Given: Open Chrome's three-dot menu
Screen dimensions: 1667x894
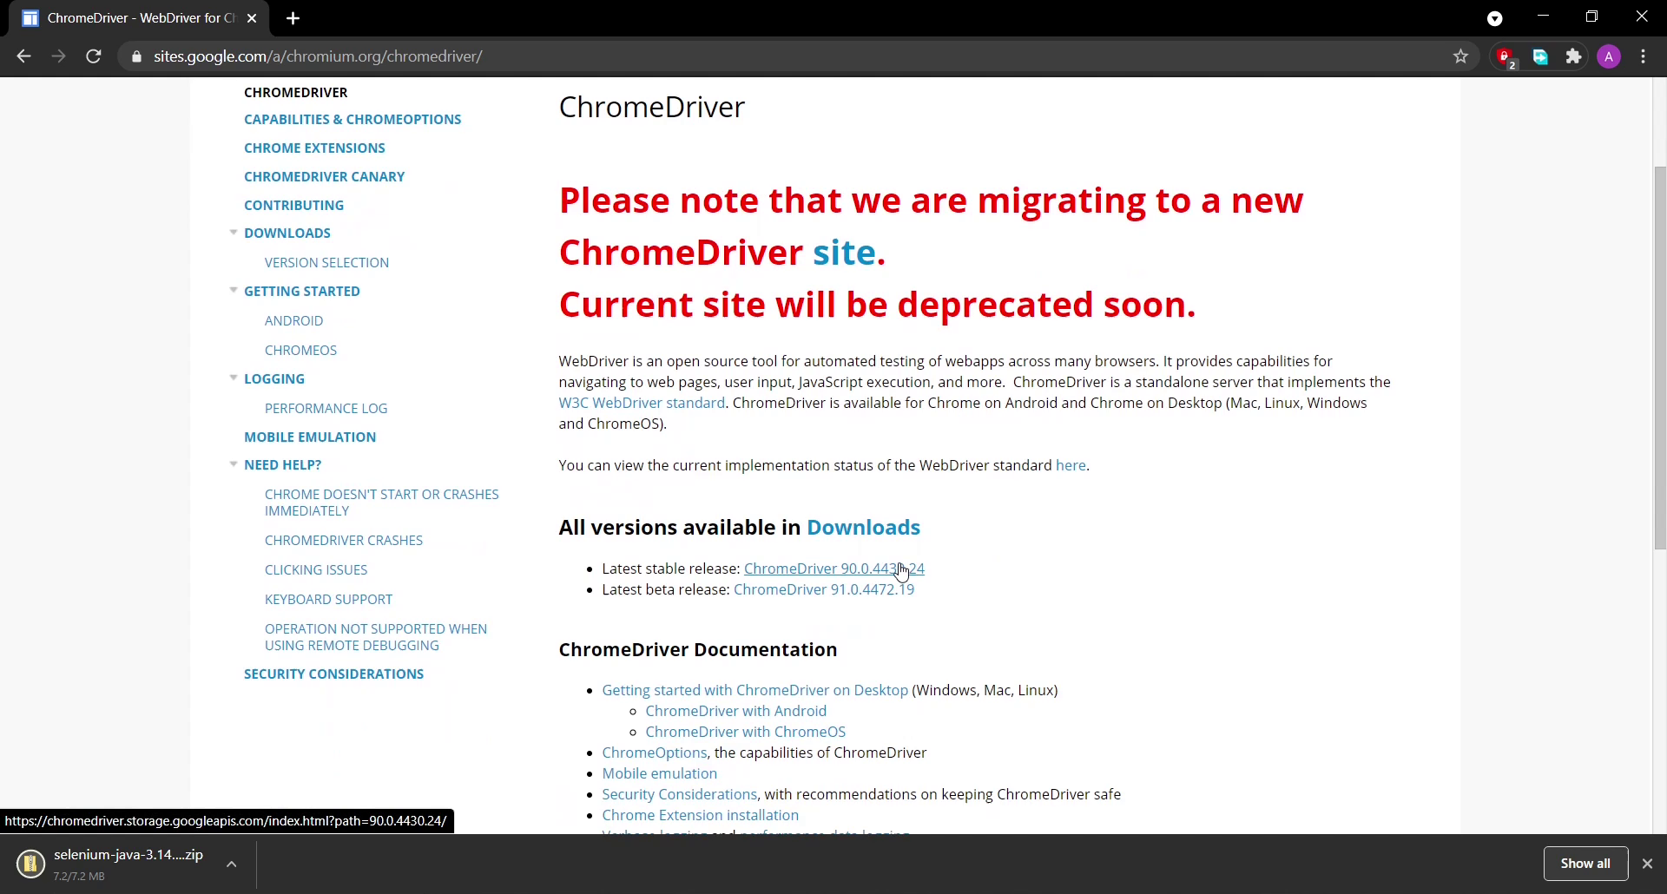Looking at the screenshot, I should 1644,56.
